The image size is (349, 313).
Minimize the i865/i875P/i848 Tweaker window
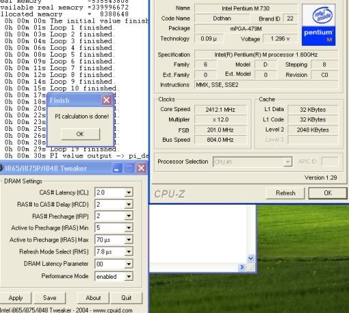click(117, 168)
